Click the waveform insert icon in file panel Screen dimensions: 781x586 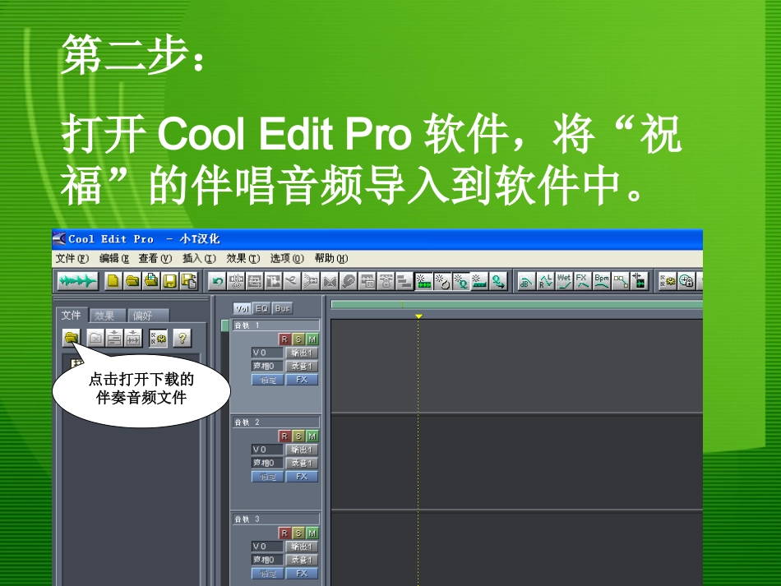coord(133,339)
